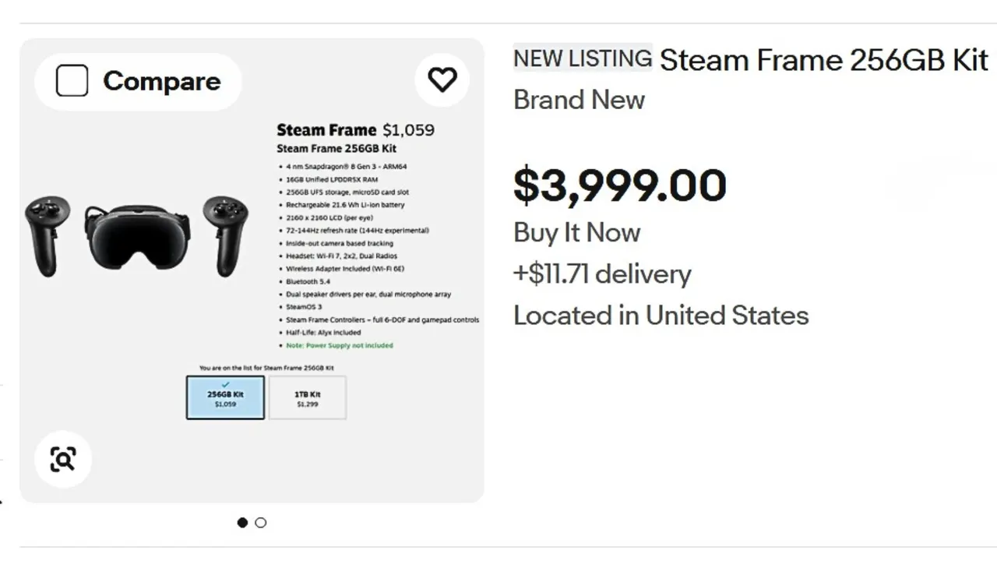Open image search magnifier icon
Image resolution: width=997 pixels, height=561 pixels.
pyautogui.click(x=63, y=459)
